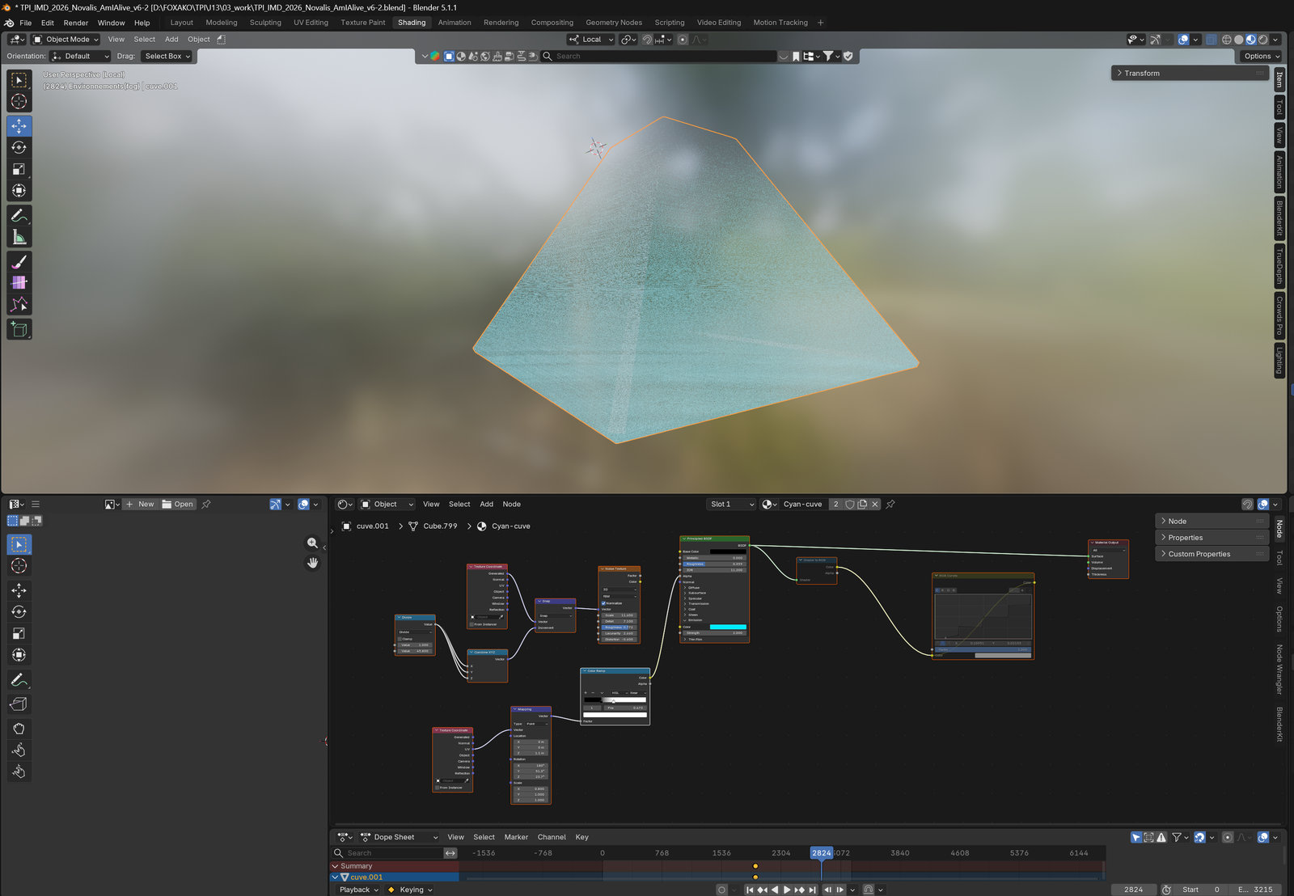Switch to the Geometry Nodes workspace tab
Image resolution: width=1294 pixels, height=896 pixels.
pyautogui.click(x=614, y=23)
